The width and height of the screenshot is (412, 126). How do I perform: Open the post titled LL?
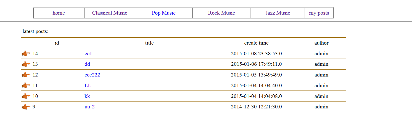[88, 86]
